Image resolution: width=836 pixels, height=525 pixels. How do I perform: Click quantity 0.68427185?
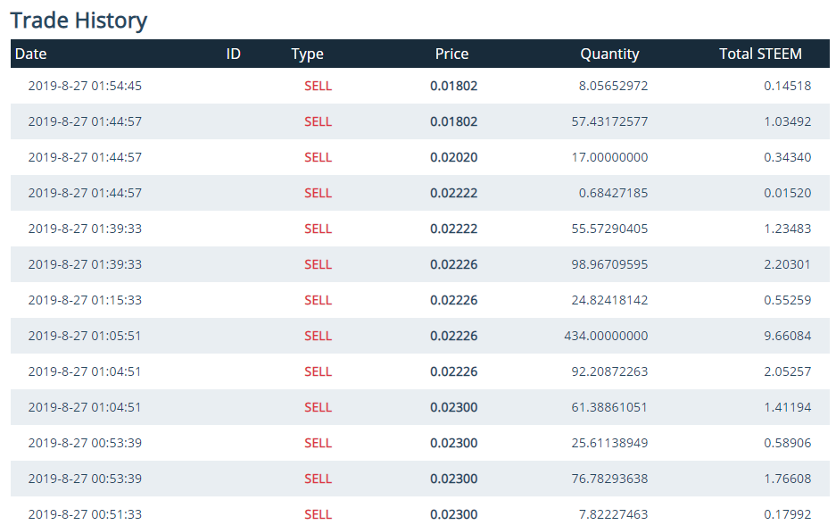click(613, 193)
